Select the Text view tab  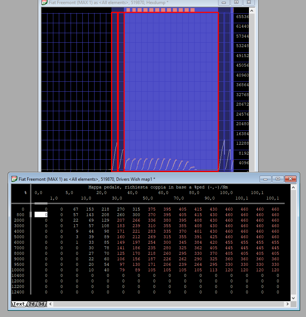pyautogui.click(x=19, y=304)
